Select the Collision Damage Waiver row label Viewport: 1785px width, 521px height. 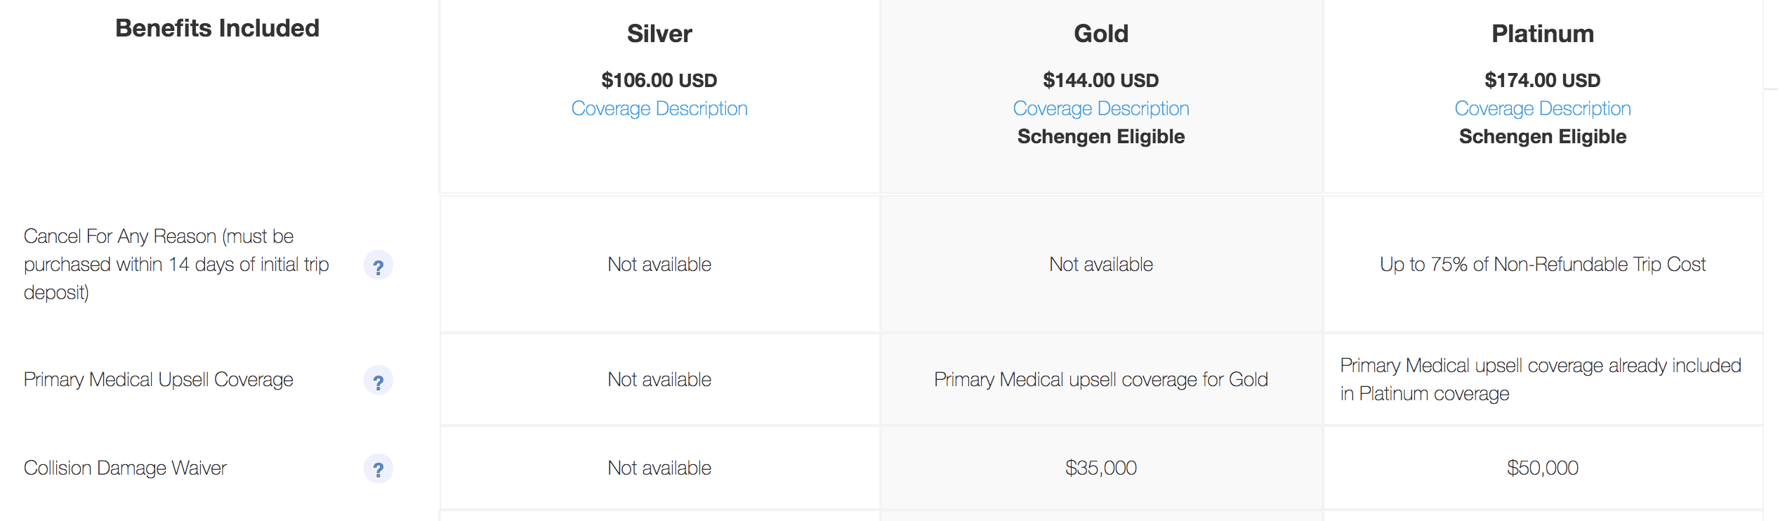(125, 468)
